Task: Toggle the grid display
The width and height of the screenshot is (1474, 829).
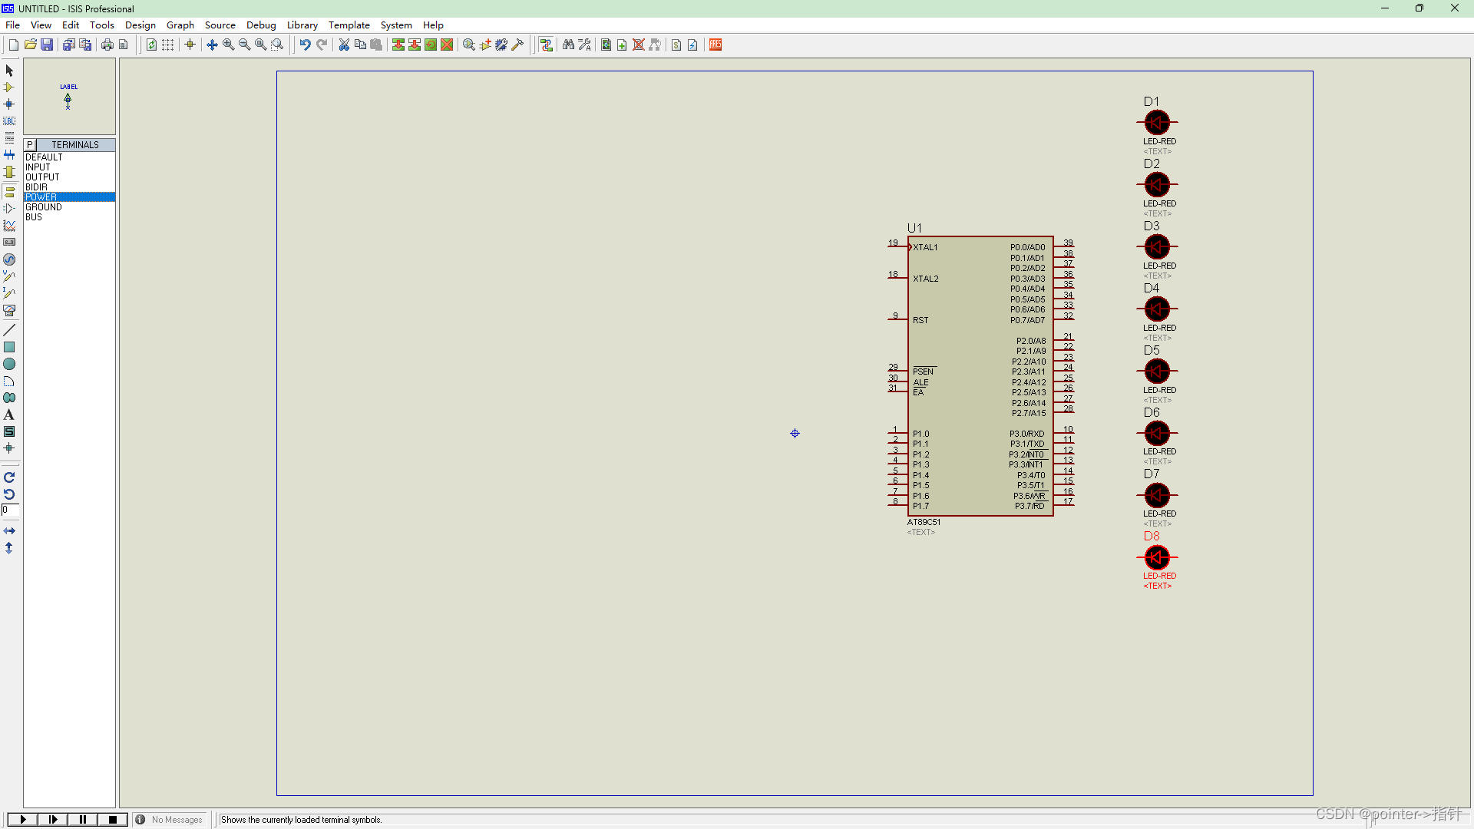Action: click(x=167, y=45)
